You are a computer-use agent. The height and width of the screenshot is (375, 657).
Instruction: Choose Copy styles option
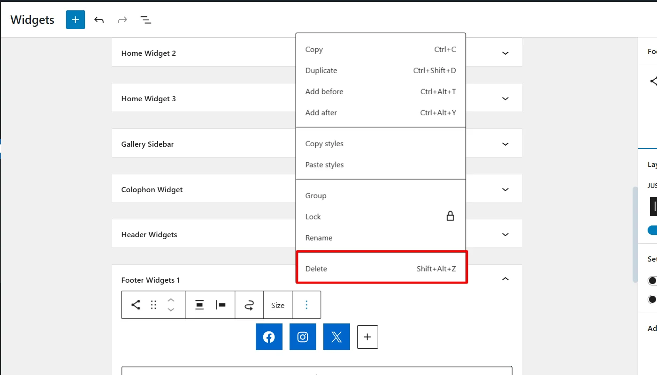pos(381,143)
